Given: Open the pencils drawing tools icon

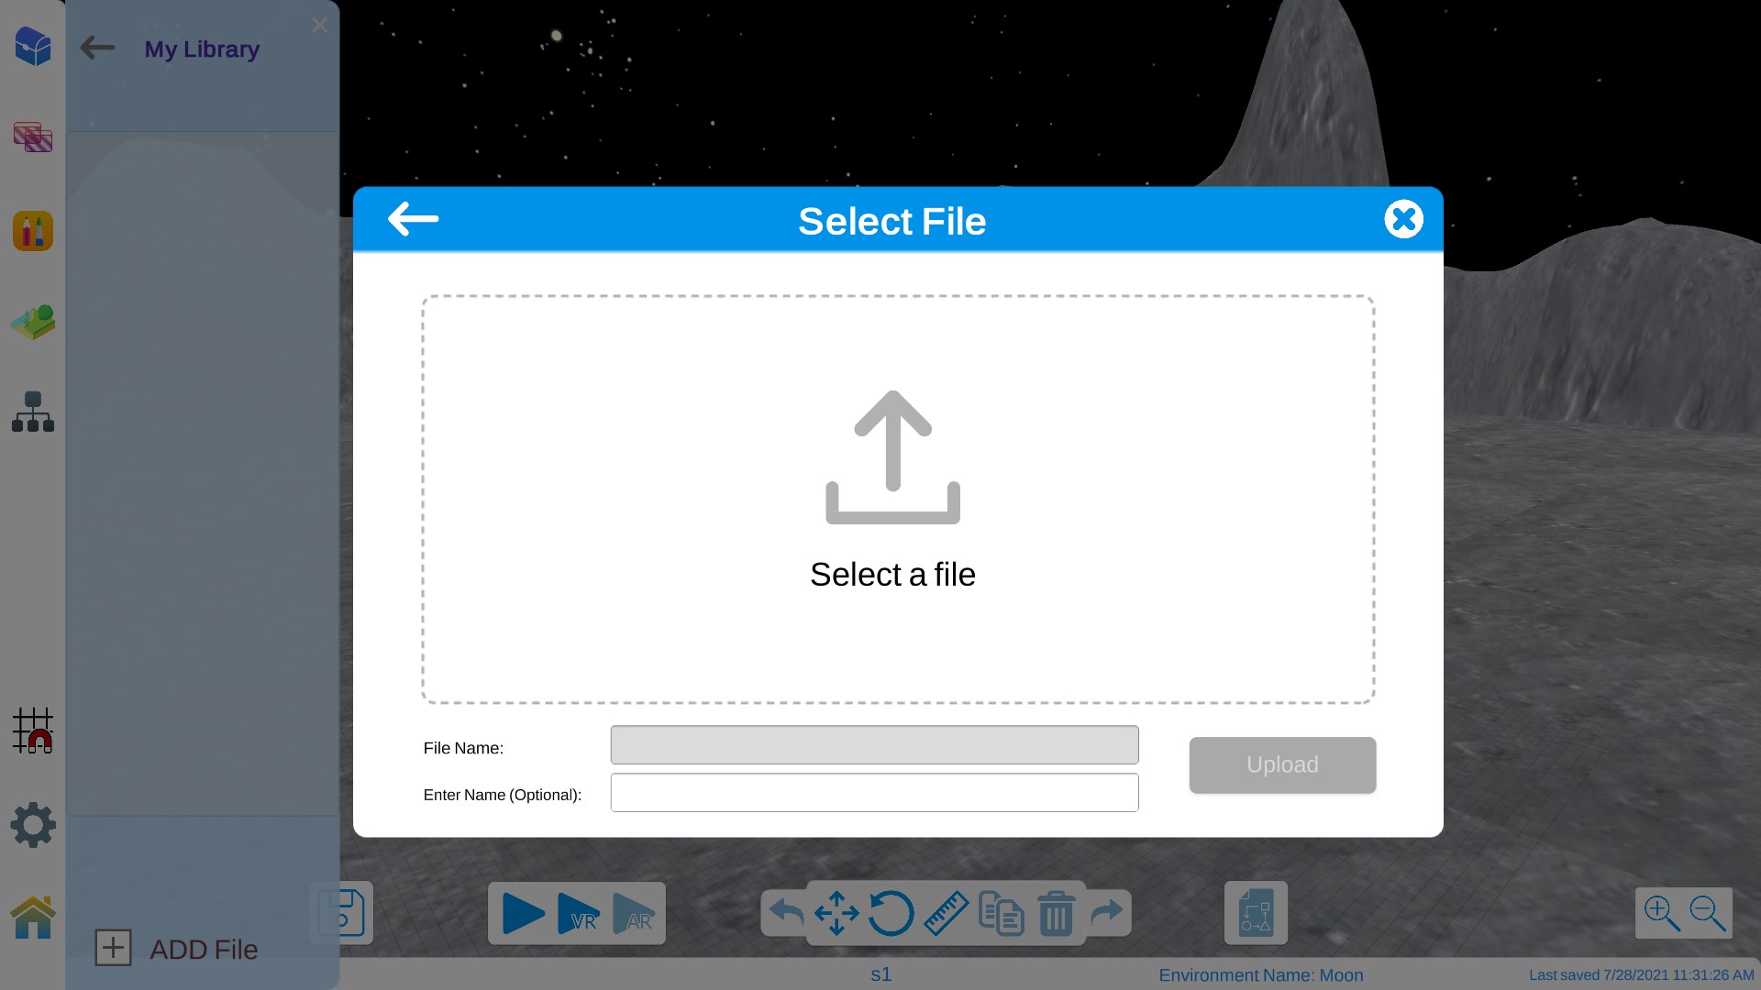Looking at the screenshot, I should click(x=33, y=231).
